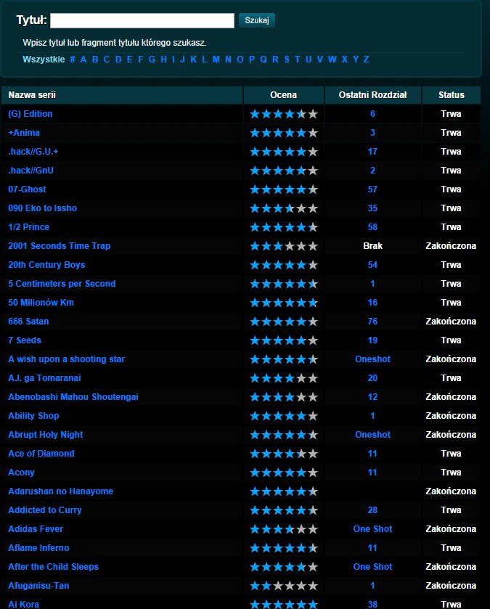The image size is (490, 609).
Task: Open 5 Centimeters per Second series
Action: coord(62,284)
